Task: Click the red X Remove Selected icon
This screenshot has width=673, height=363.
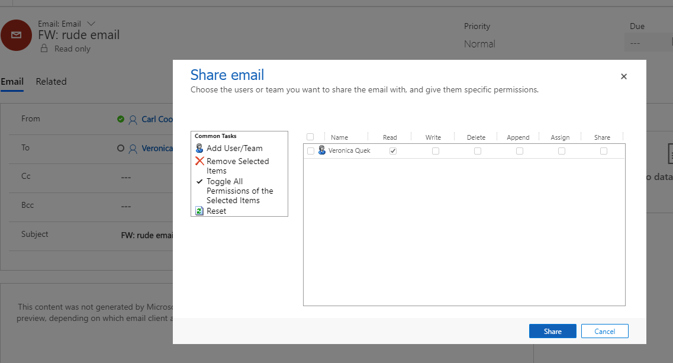Action: tap(199, 161)
